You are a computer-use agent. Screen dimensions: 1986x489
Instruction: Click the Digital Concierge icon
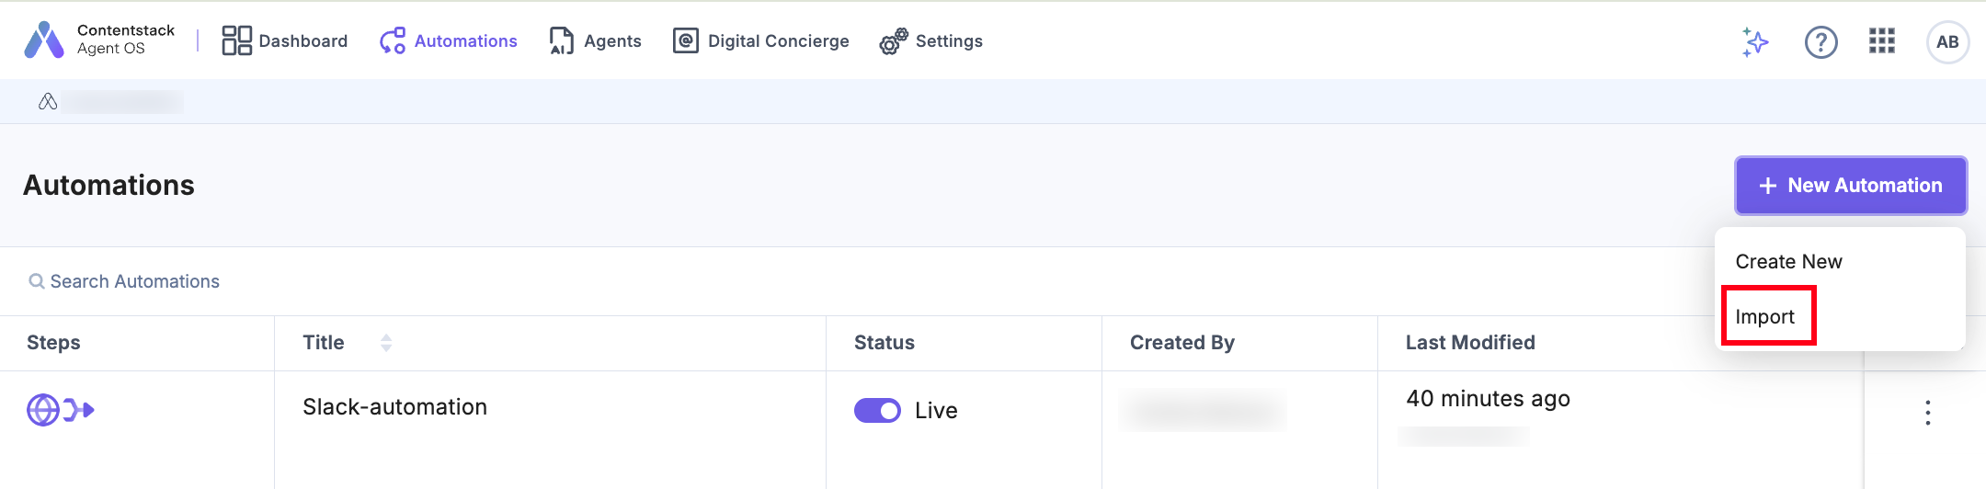[x=686, y=40]
